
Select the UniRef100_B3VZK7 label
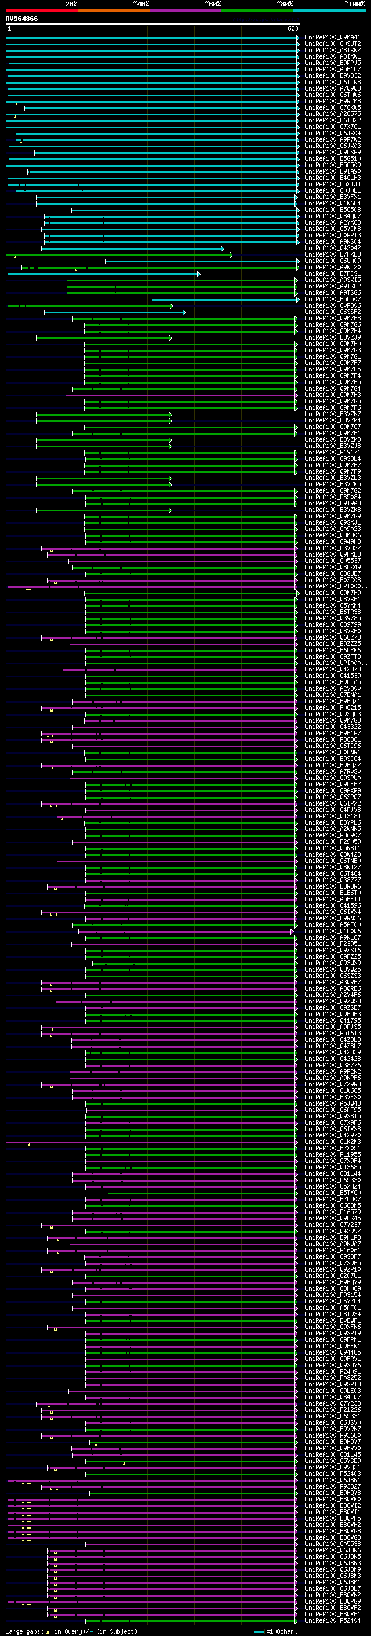[333, 414]
